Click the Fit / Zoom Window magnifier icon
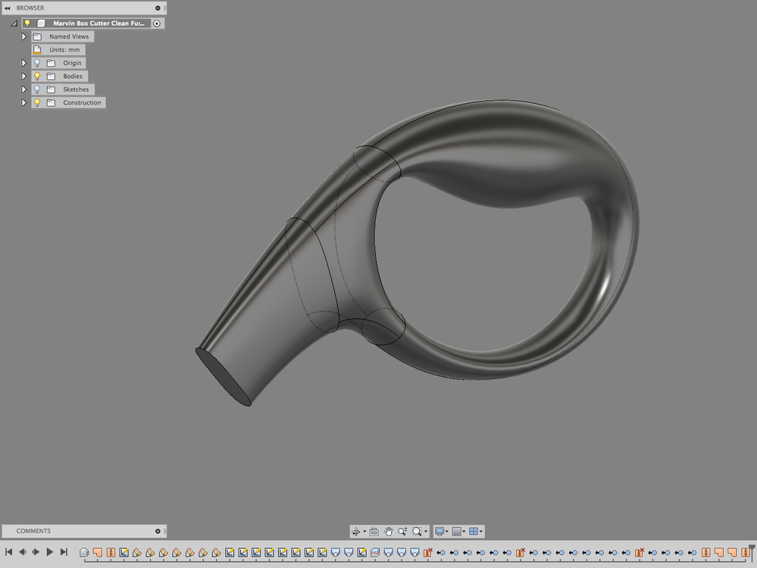The image size is (757, 568). point(417,532)
